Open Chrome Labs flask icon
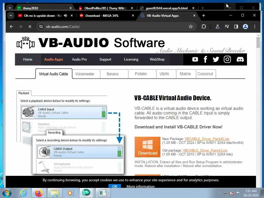Viewport: 264px width, 198px height. pyautogui.click(x=217, y=27)
